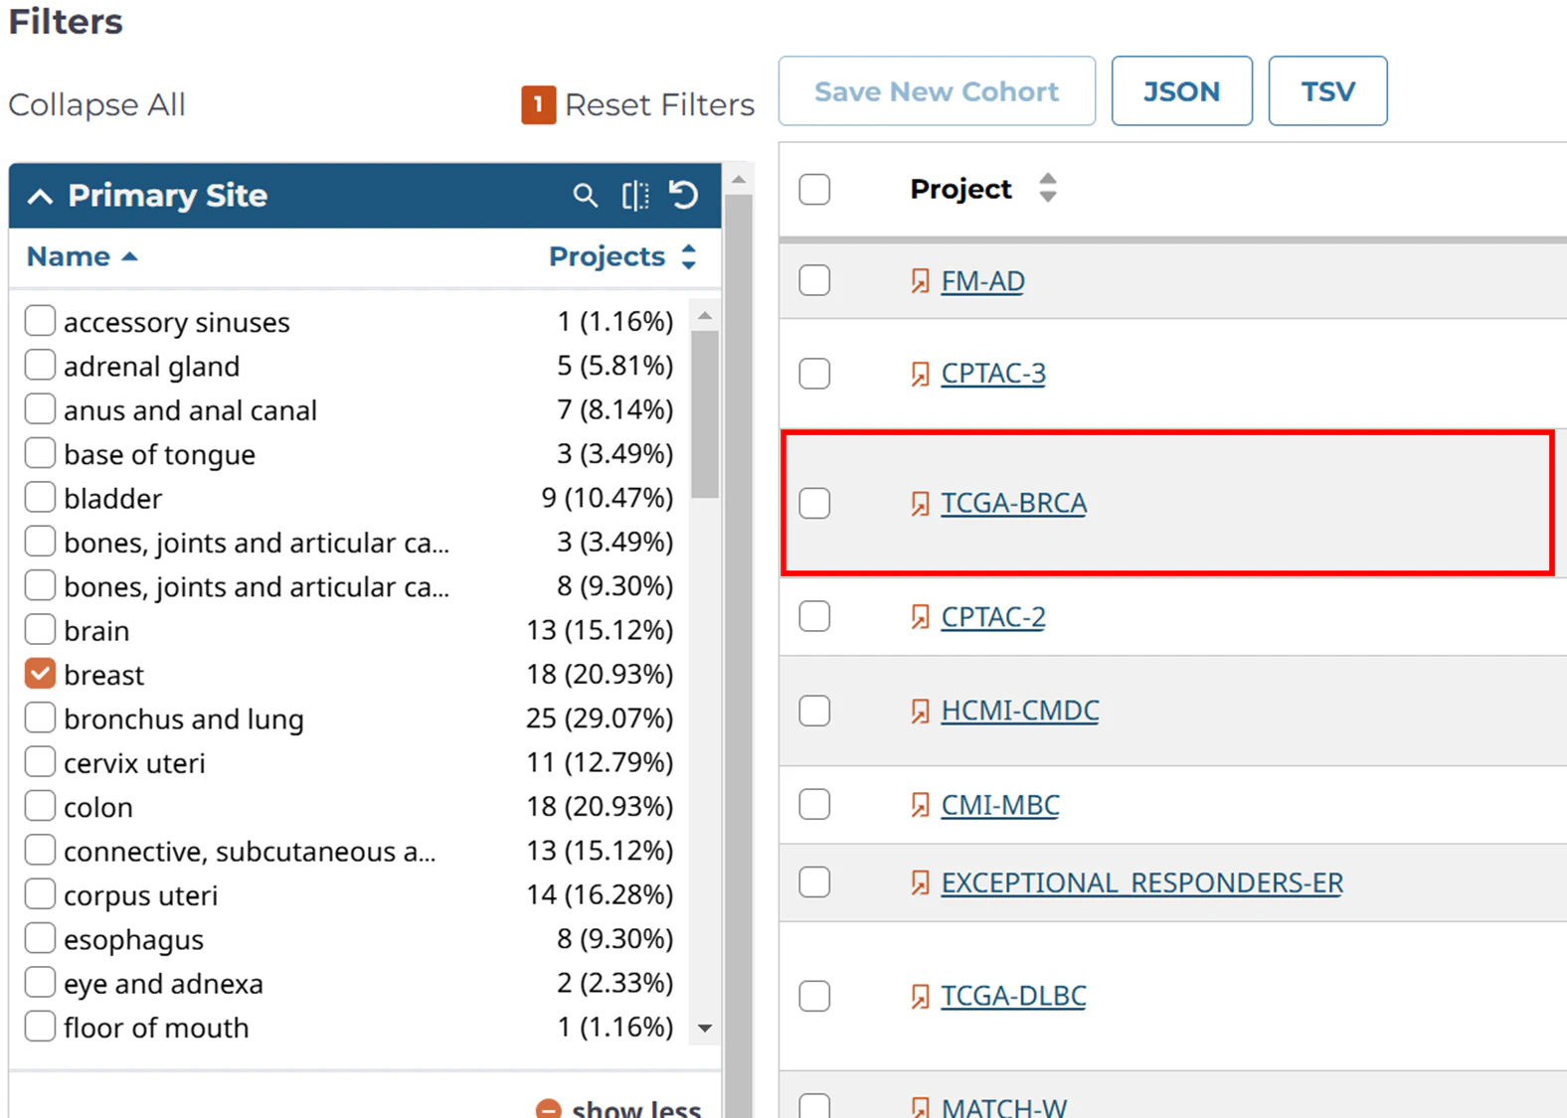Select the EXCEPTIONAL_RESPONDERS-ER row checkbox
Viewport: 1567px width, 1118px height.
click(814, 881)
